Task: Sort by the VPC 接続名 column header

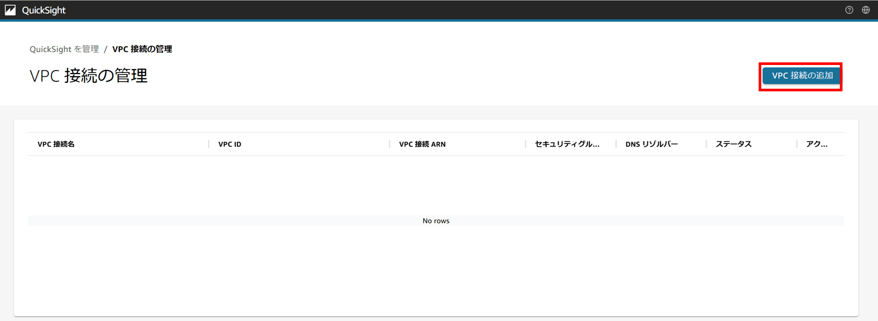Action: coord(56,144)
